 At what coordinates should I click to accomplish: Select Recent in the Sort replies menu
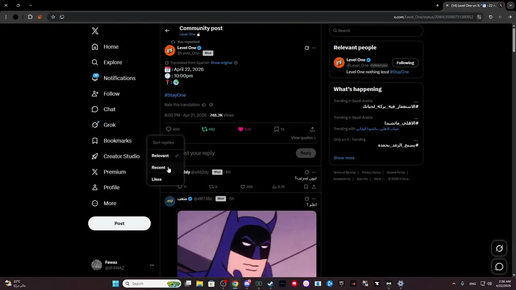pyautogui.click(x=165, y=168)
